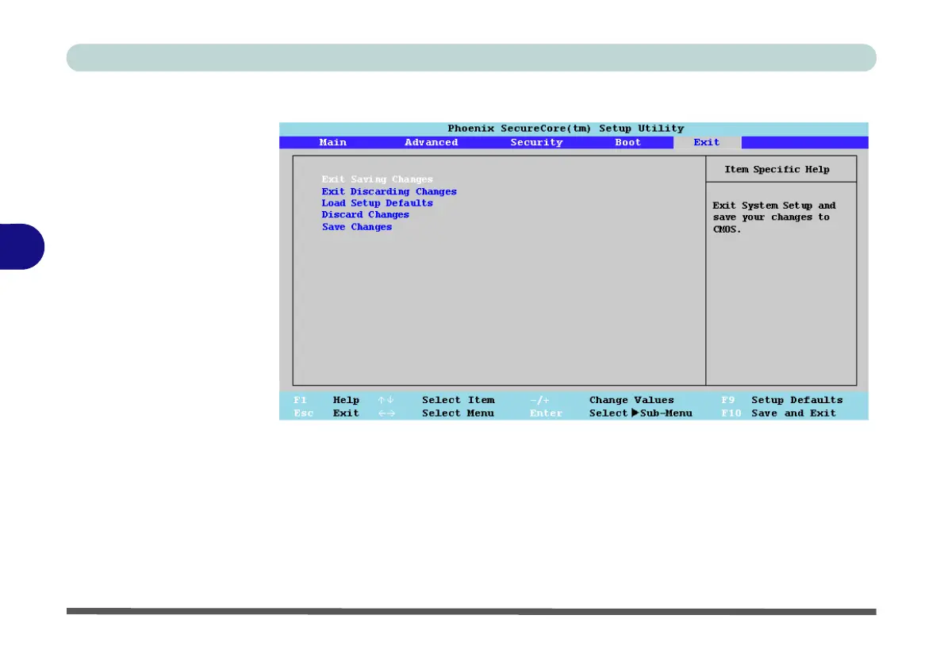
Task: Click the left/right arrows icon
Action: pos(386,413)
